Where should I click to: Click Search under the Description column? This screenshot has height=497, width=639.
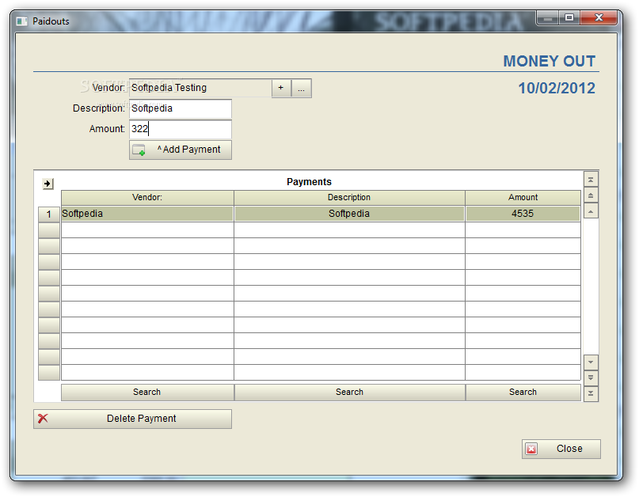(x=349, y=393)
